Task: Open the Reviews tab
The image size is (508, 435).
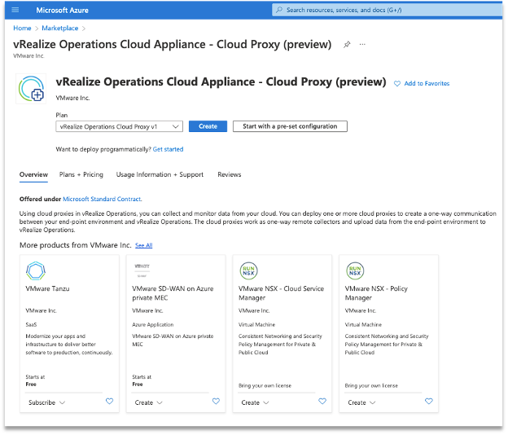Action: coord(229,174)
